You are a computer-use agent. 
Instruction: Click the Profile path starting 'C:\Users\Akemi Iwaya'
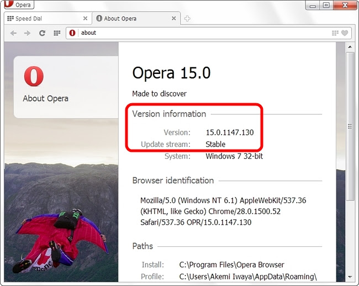248,277
